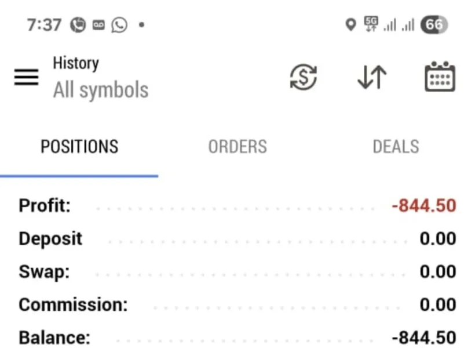Switch to the Positions tab

click(79, 147)
